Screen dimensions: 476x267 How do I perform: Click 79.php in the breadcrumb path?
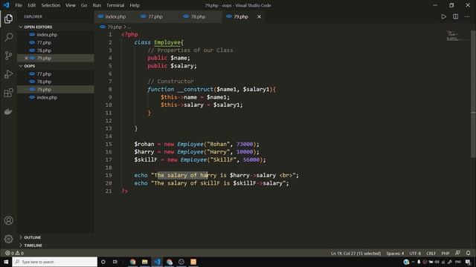[x=115, y=27]
